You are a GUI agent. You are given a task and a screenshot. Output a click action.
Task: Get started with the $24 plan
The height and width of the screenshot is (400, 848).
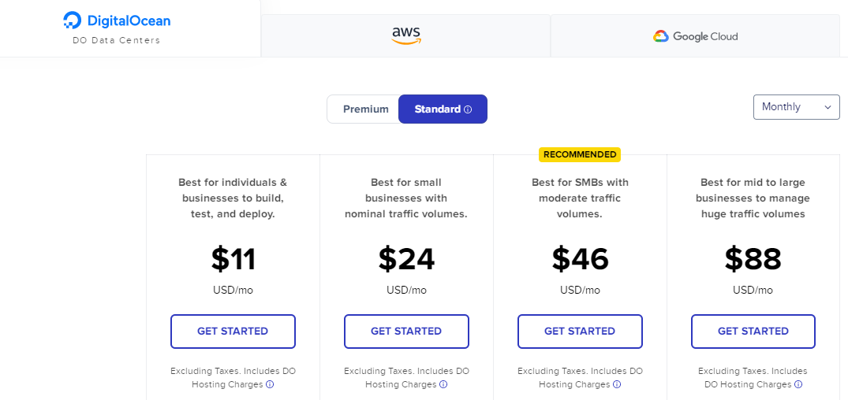406,331
